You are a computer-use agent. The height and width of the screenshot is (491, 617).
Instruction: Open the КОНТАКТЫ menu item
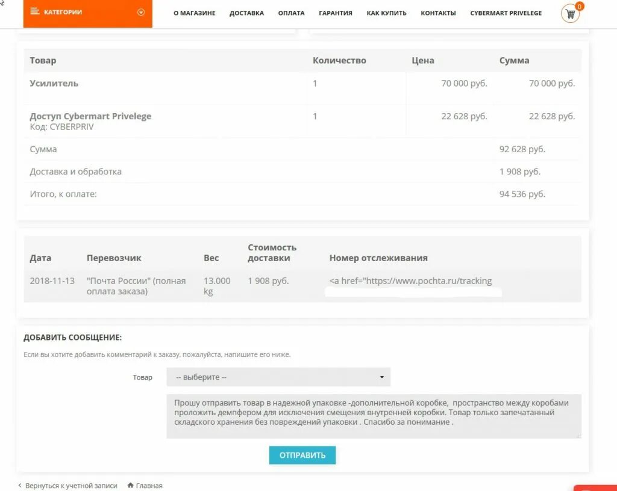[x=438, y=13]
